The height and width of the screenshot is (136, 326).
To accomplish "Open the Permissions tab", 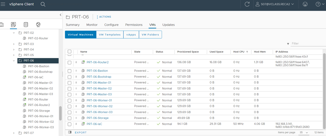I will [134, 25].
